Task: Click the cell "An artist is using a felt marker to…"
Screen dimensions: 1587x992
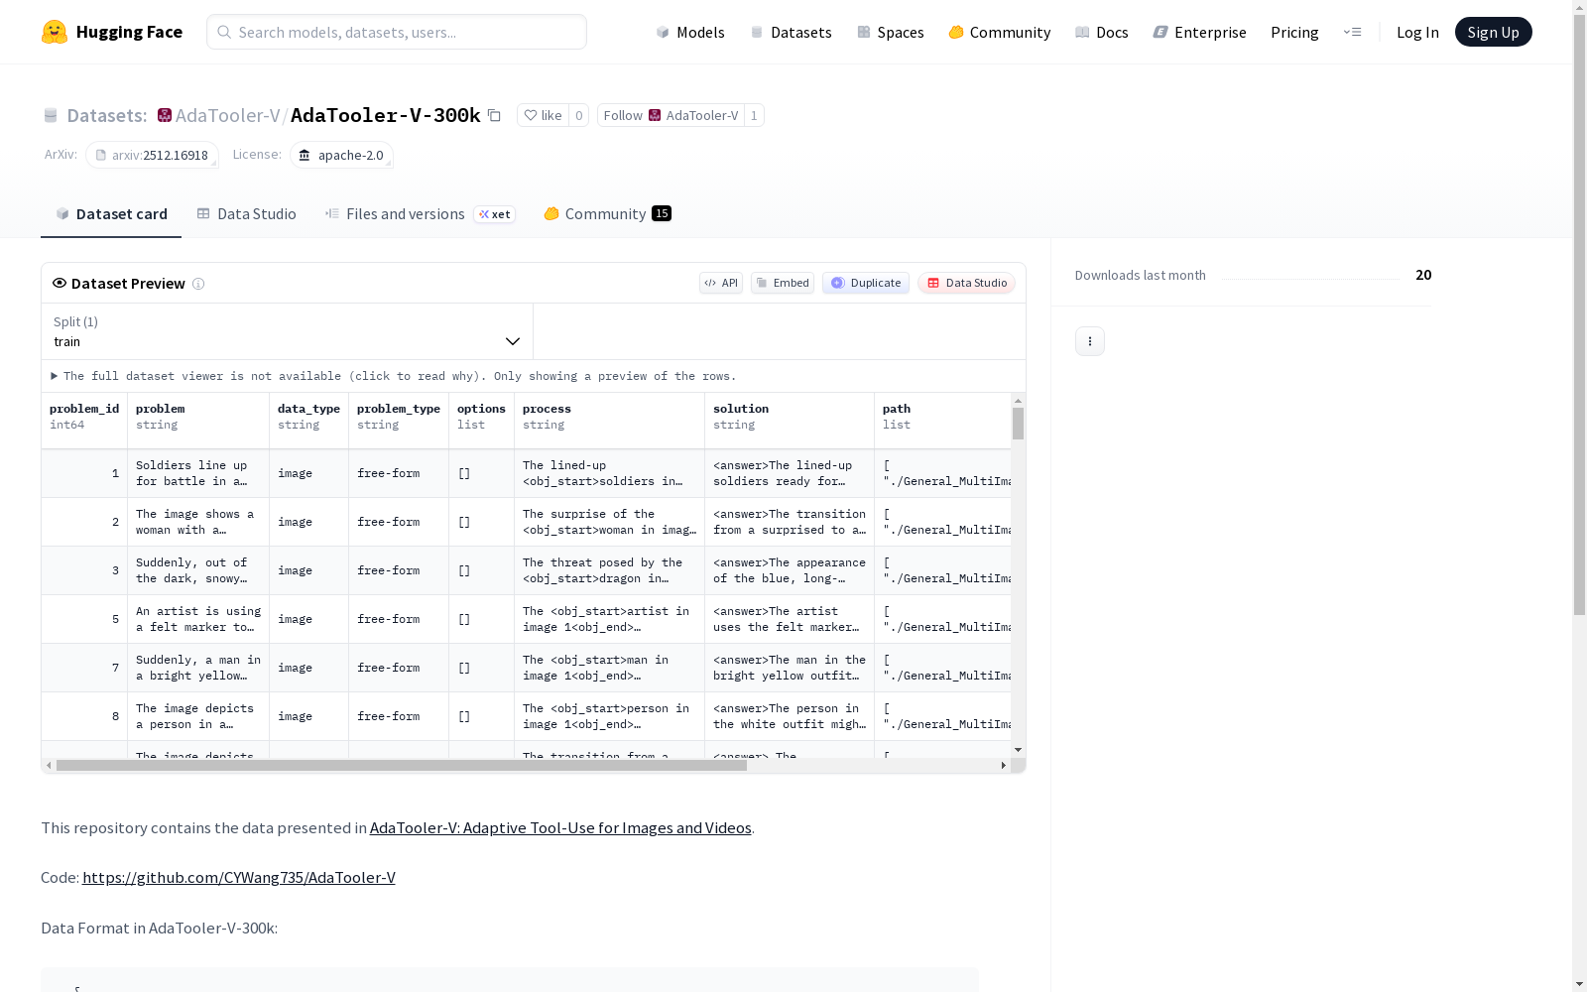Action: (x=198, y=619)
